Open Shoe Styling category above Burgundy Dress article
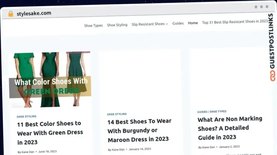This screenshot has height=155, width=277. pyautogui.click(x=117, y=114)
